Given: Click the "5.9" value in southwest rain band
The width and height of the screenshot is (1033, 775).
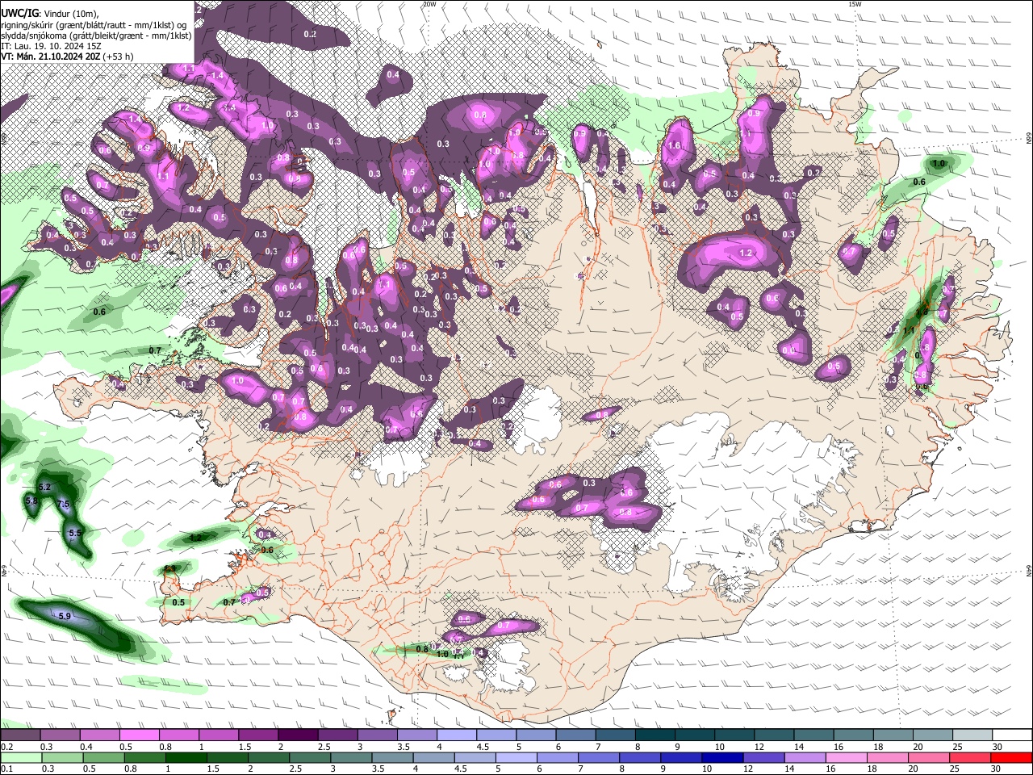Looking at the screenshot, I should (x=65, y=616).
